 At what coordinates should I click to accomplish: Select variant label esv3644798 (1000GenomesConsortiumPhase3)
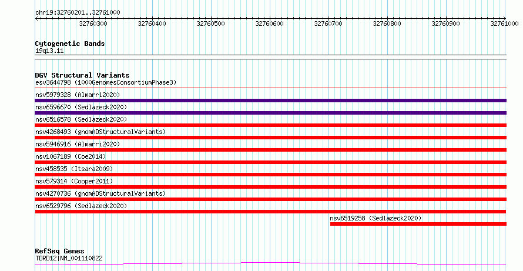pyautogui.click(x=106, y=82)
